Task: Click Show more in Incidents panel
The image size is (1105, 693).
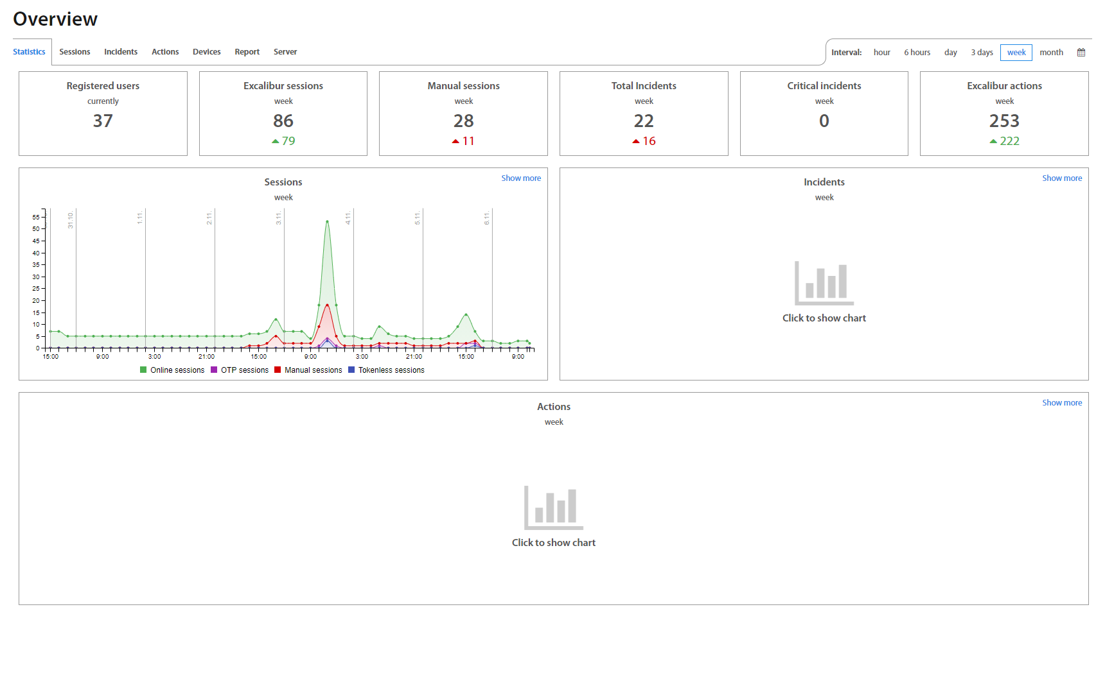Action: coord(1061,178)
